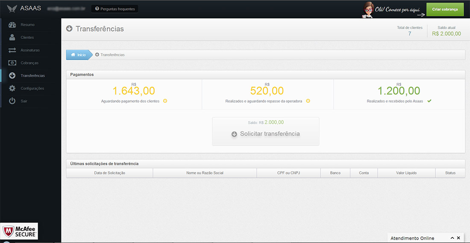Click Últimas solicitações de transferência heading
The height and width of the screenshot is (243, 470).
click(104, 164)
